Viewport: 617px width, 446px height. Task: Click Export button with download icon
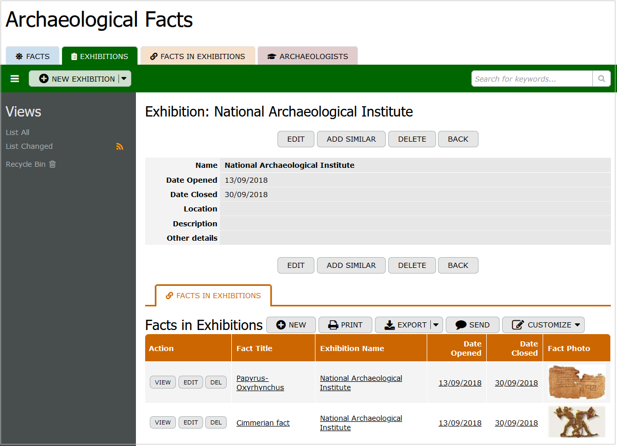403,325
